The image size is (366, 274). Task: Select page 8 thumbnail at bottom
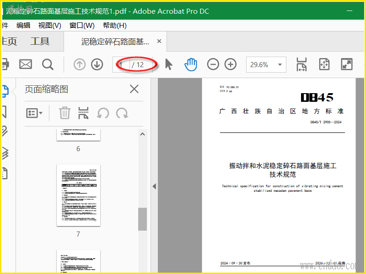[x=78, y=261]
